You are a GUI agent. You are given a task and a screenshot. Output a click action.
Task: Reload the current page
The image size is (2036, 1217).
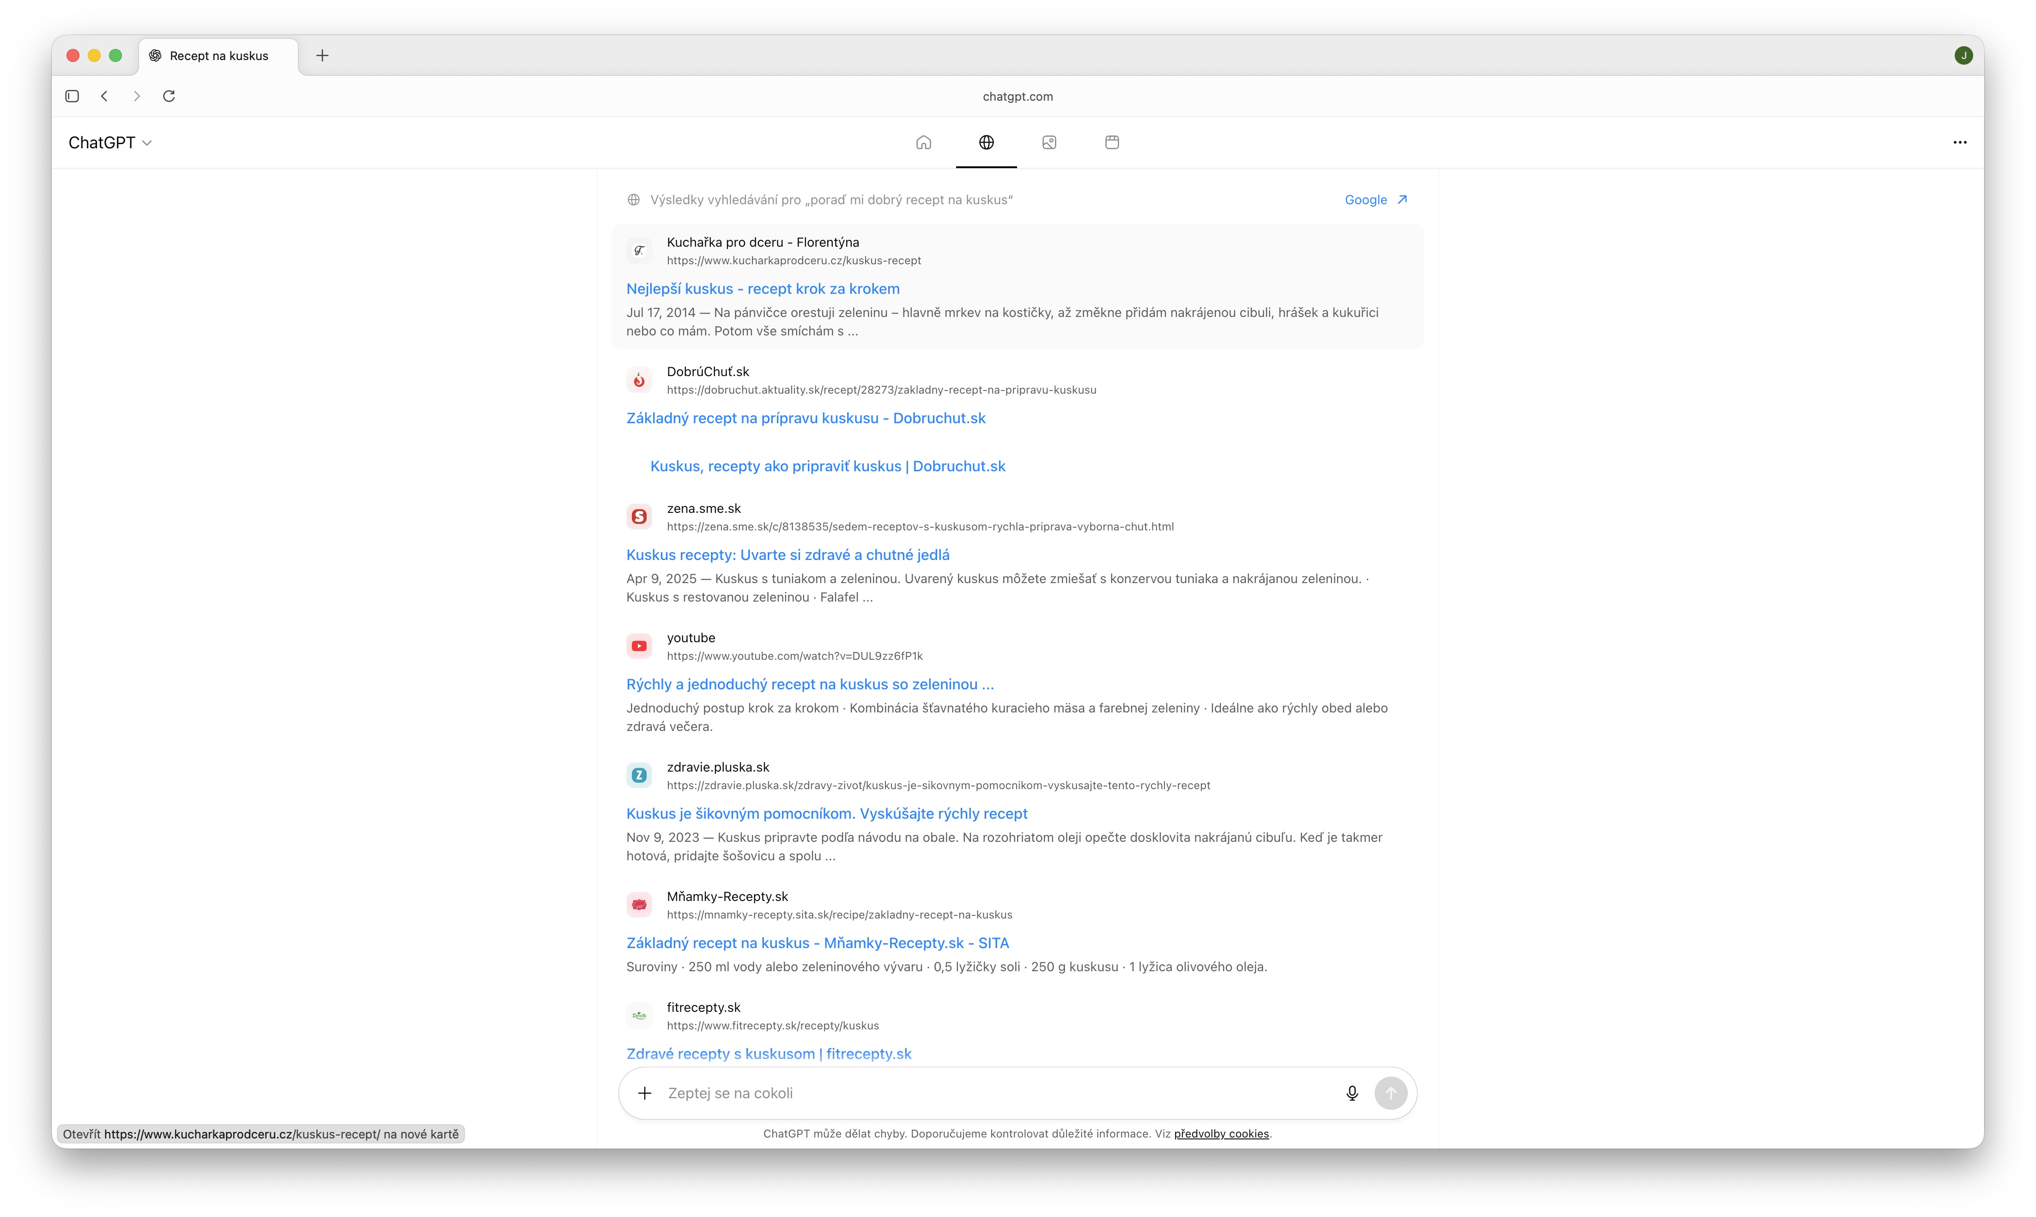(x=169, y=96)
